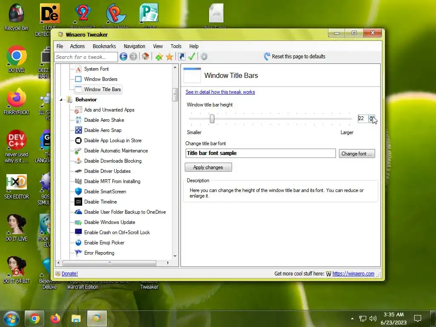Open Disable Timeline tweak
Screen dimensions: 436x327
tap(100, 202)
